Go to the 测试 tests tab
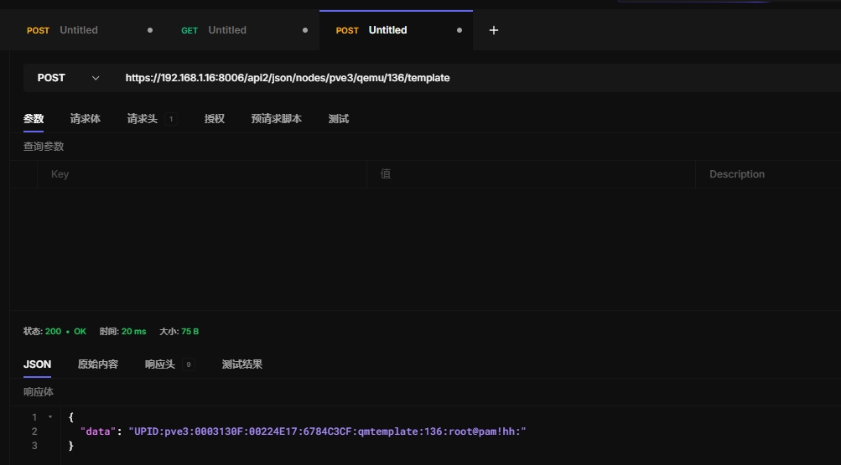The image size is (841, 465). (339, 119)
